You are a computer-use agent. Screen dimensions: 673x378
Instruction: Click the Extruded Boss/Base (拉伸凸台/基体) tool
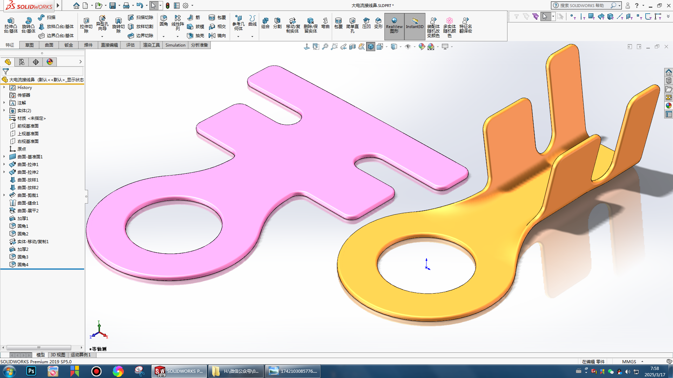11,25
